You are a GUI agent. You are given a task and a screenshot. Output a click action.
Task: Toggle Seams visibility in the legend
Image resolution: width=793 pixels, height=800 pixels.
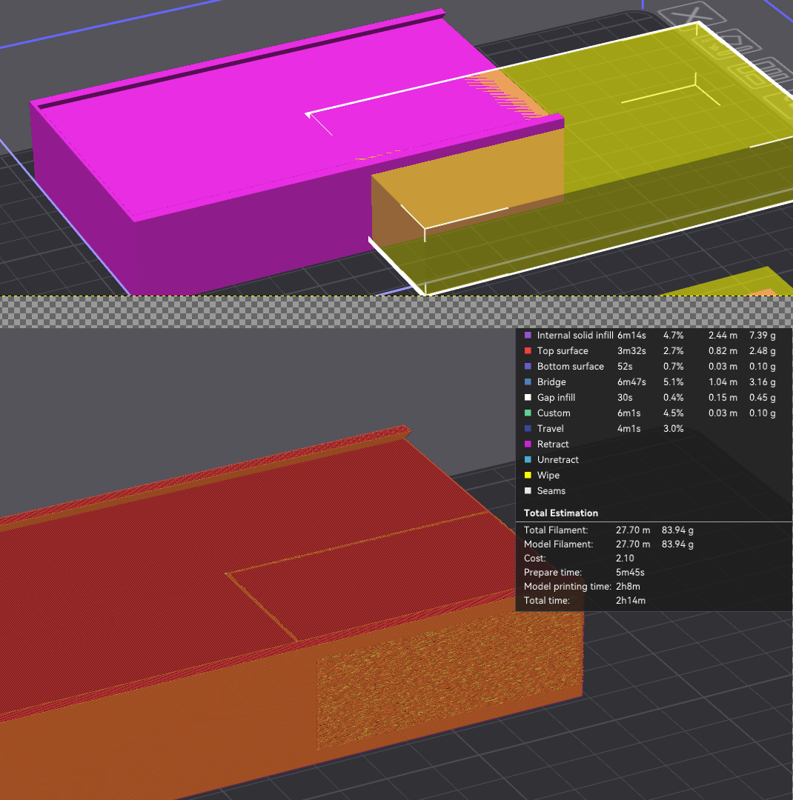pyautogui.click(x=551, y=491)
